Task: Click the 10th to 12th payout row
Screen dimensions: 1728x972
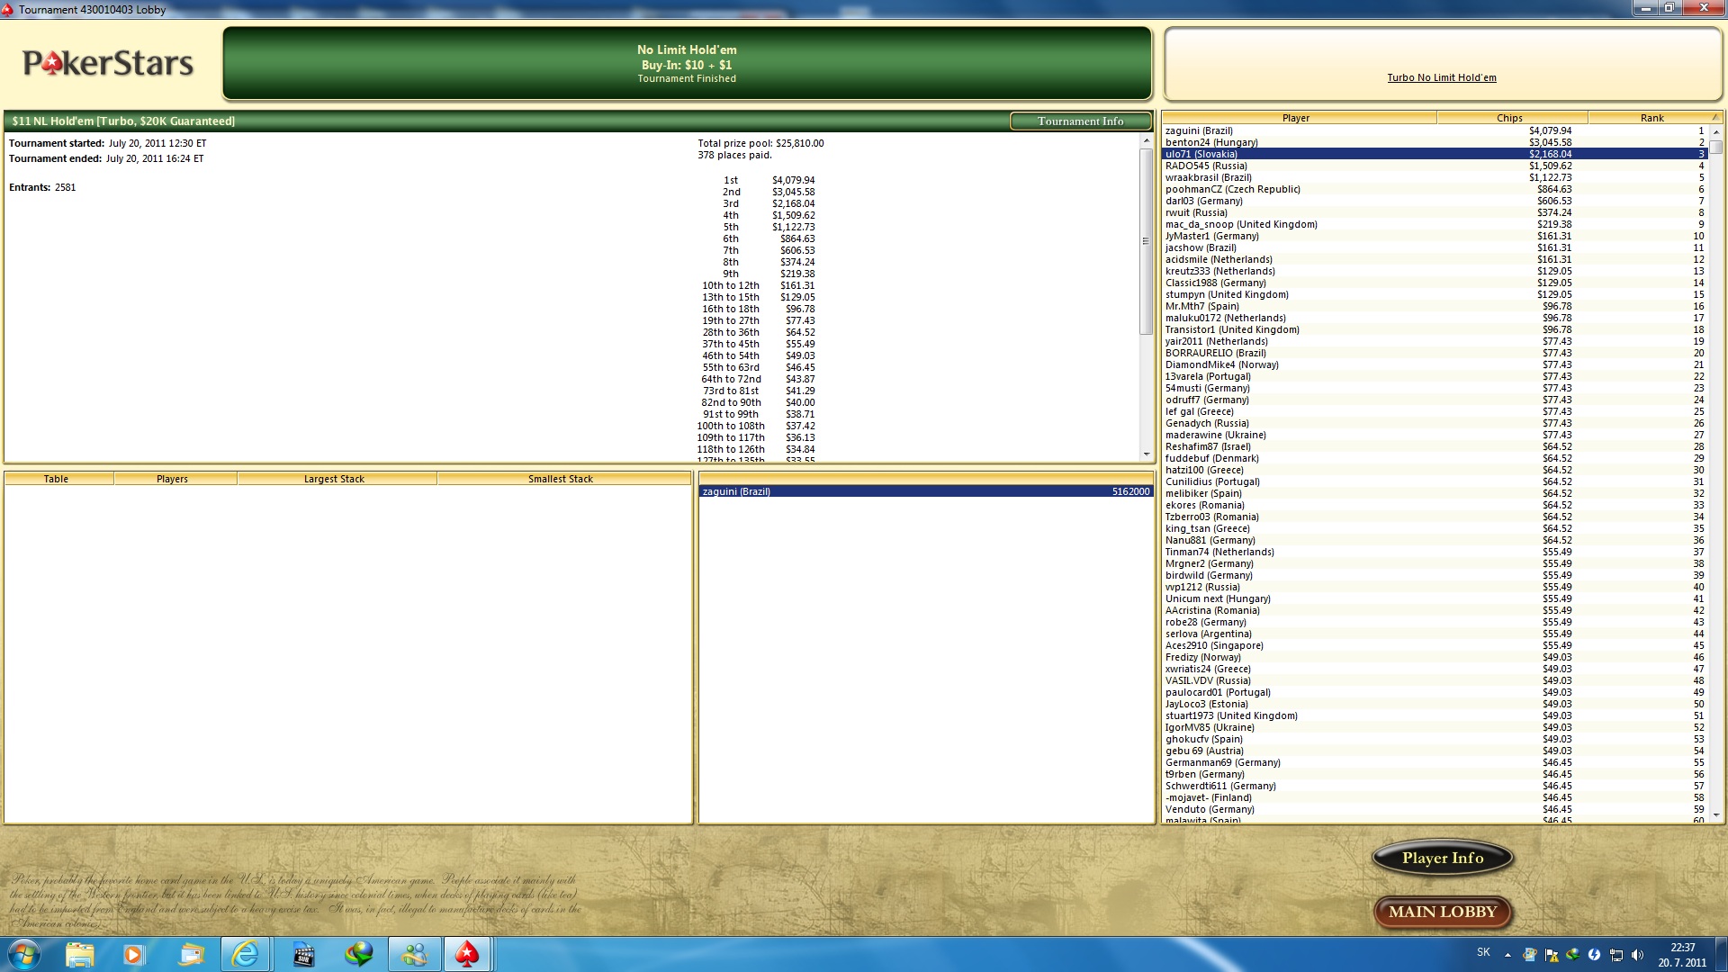Action: (758, 285)
